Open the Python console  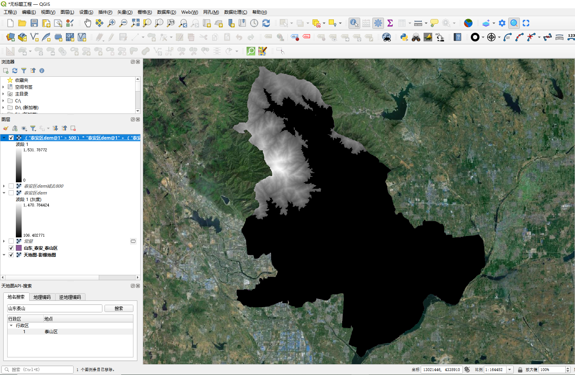[x=404, y=37]
